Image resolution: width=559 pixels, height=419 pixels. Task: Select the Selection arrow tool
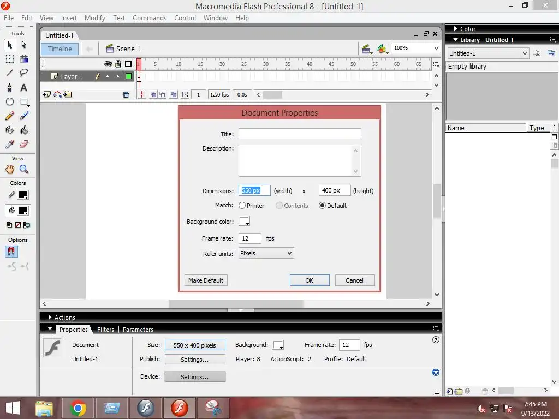(x=10, y=45)
